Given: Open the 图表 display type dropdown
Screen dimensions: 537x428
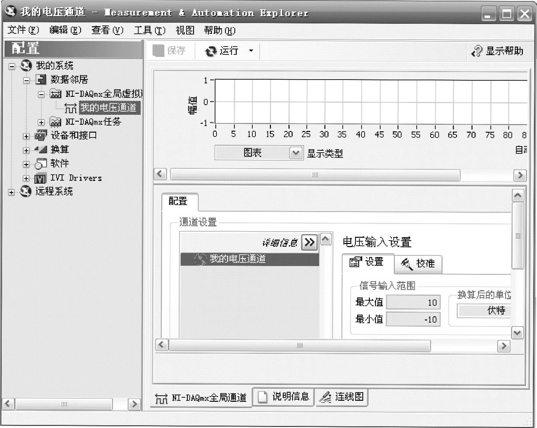Looking at the screenshot, I should coord(296,153).
